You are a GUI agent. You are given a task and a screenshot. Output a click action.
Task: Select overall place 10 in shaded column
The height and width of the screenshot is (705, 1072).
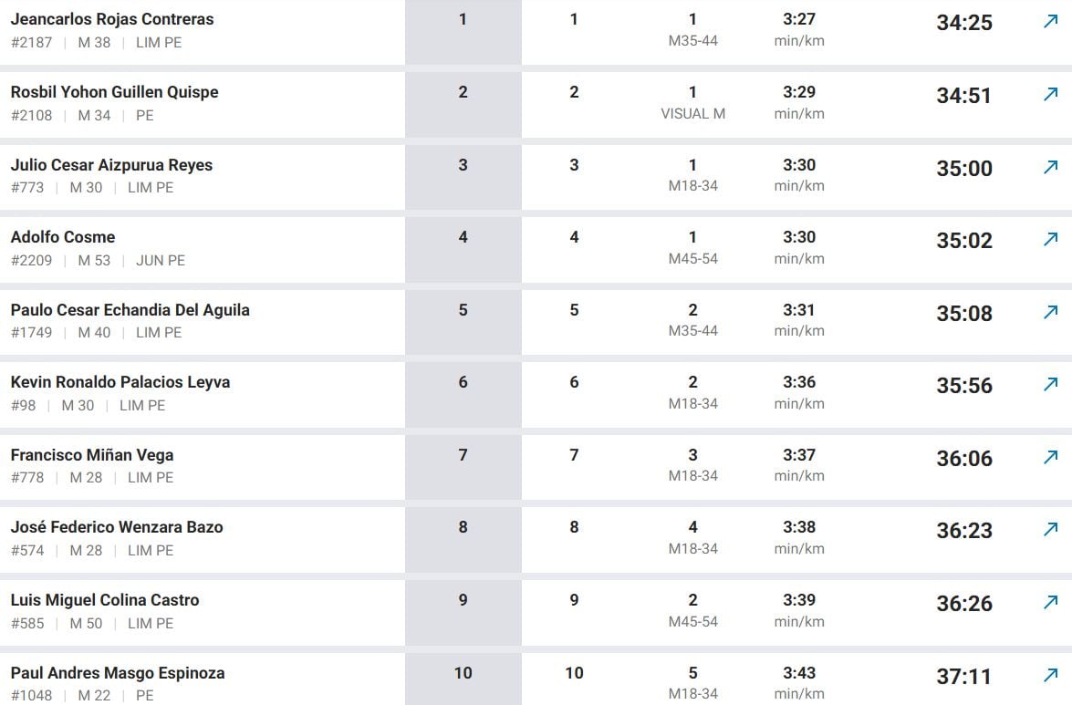[463, 673]
